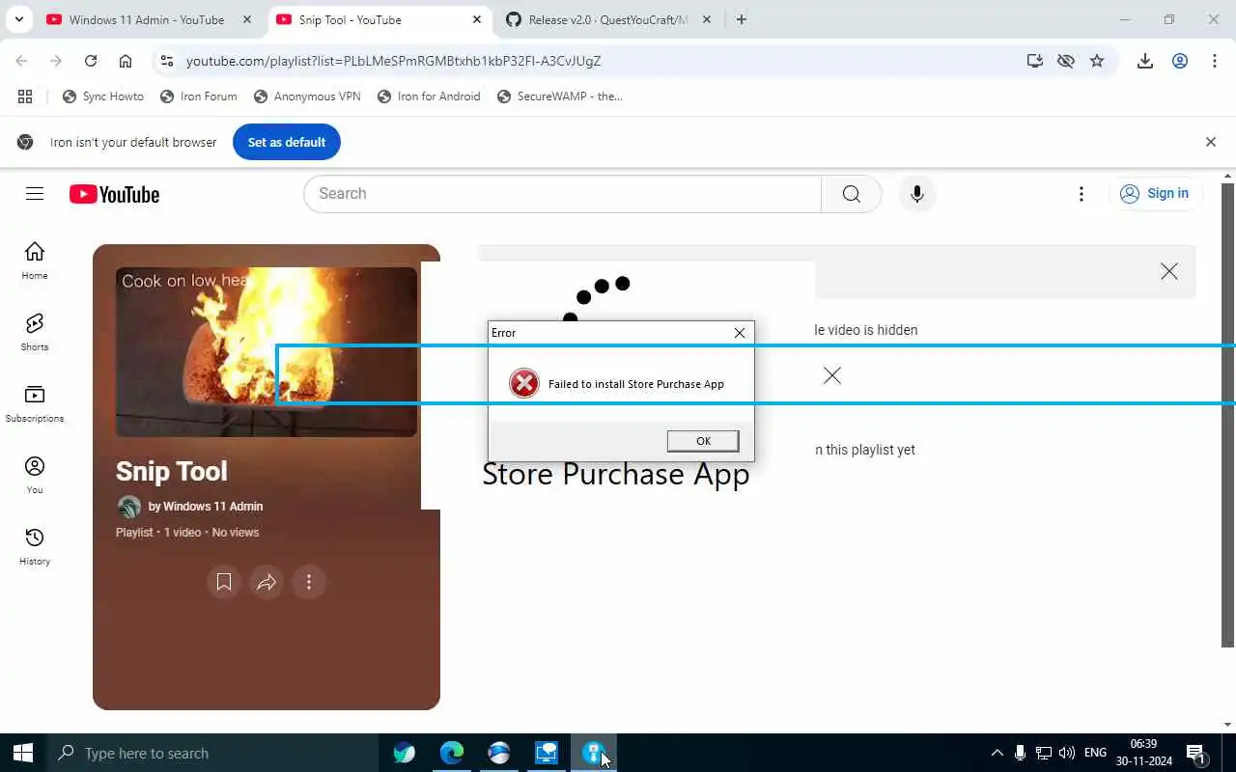Screen dimensions: 1236x772
Task: Open the browser three-dot menu
Action: coord(1215,61)
